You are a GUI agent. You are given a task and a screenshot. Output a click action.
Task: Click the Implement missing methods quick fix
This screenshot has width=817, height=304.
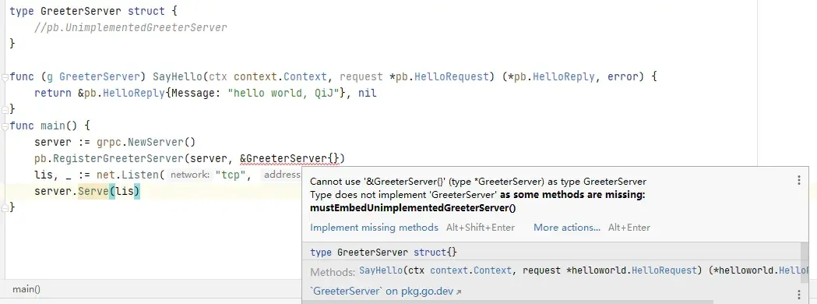coord(374,228)
